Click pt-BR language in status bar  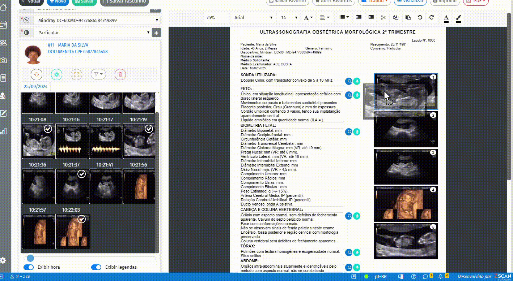(x=380, y=277)
